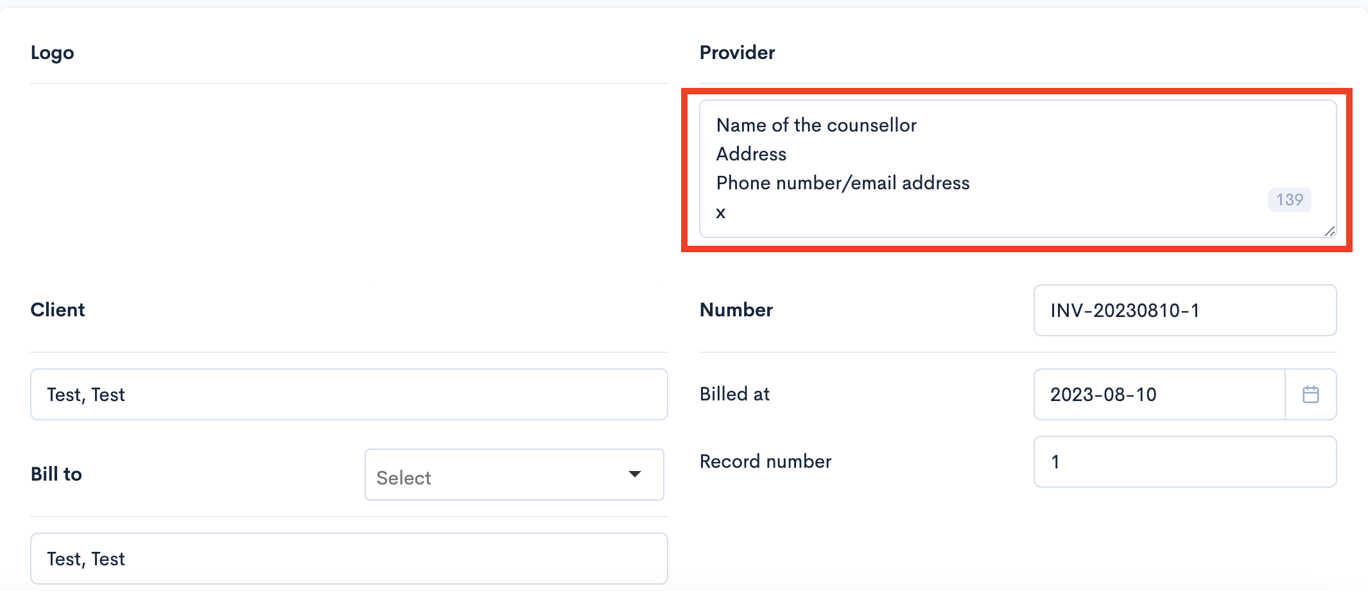Viewport: 1368px width, 591px height.
Task: Click the Client section label
Action: coord(58,310)
